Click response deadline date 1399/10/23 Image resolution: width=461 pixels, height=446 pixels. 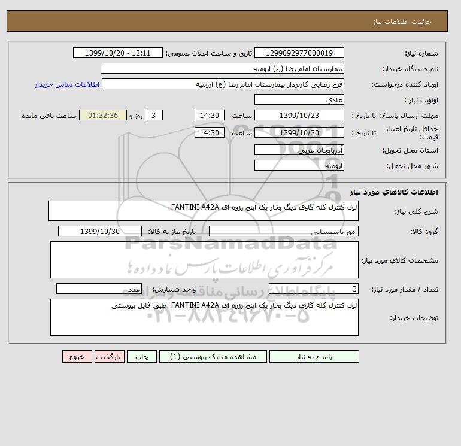click(299, 116)
